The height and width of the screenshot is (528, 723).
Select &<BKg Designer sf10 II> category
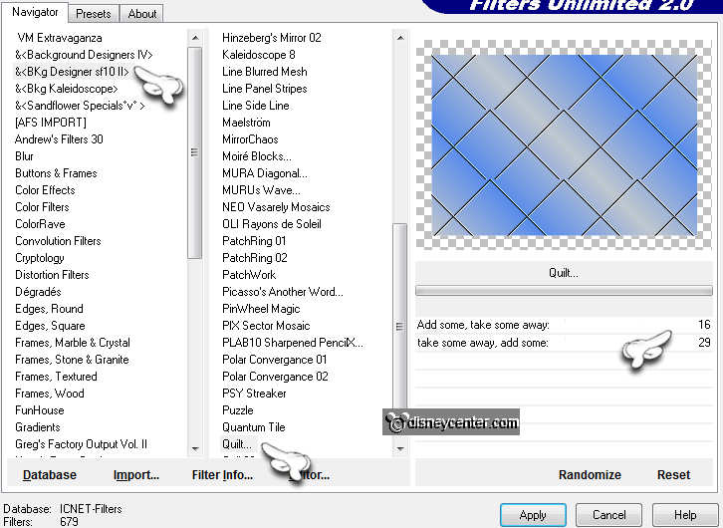point(72,72)
